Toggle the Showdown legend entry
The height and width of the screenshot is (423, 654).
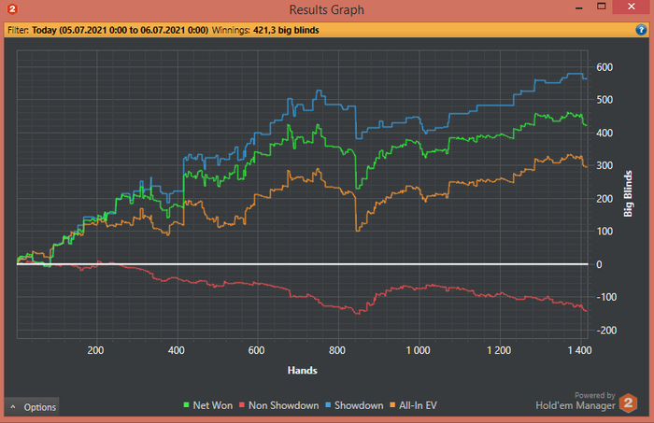(x=354, y=405)
